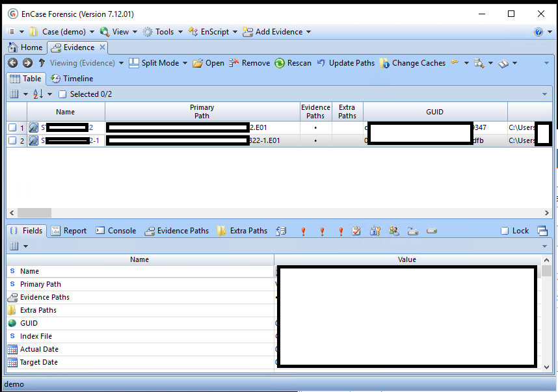The height and width of the screenshot is (392, 558).
Task: Click the Open button in toolbar
Action: pyautogui.click(x=209, y=63)
